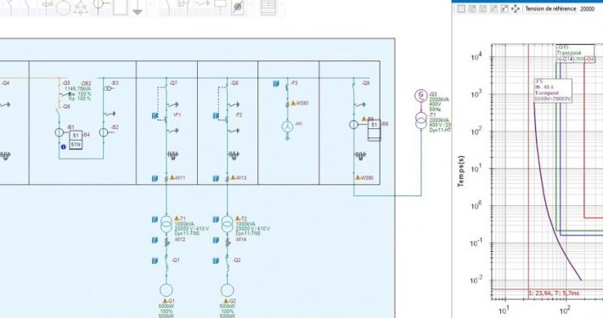Select transformer T1 1000kVA symbol
Image resolution: width=603 pixels, height=318 pixels.
(166, 224)
